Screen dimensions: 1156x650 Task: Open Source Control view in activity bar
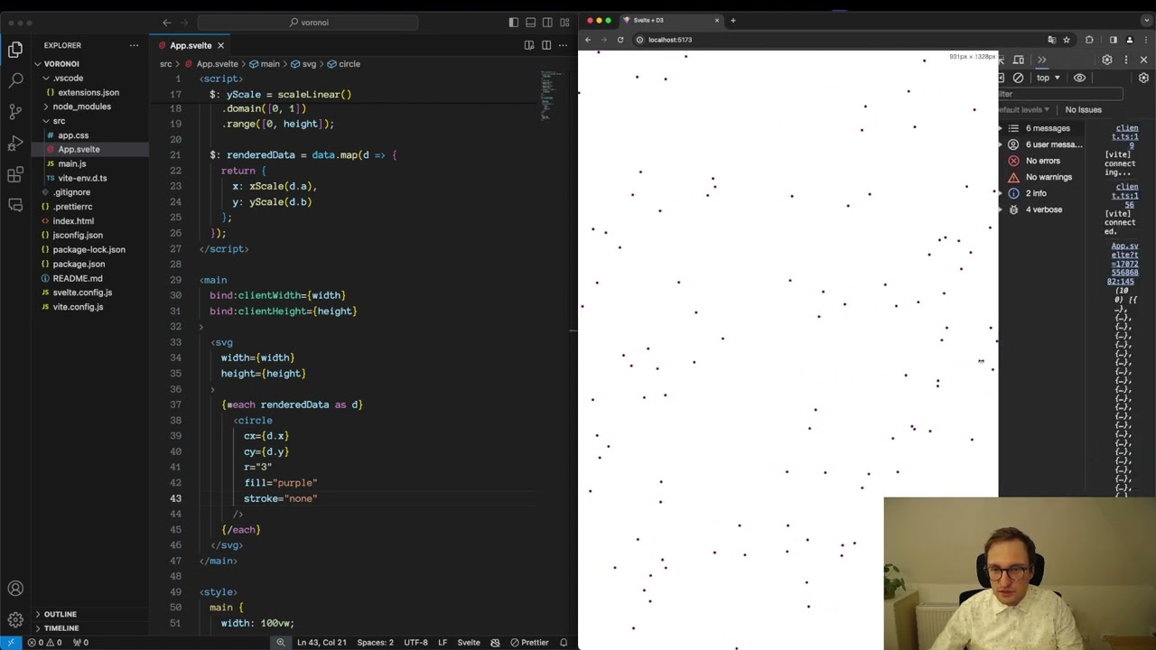tap(15, 112)
